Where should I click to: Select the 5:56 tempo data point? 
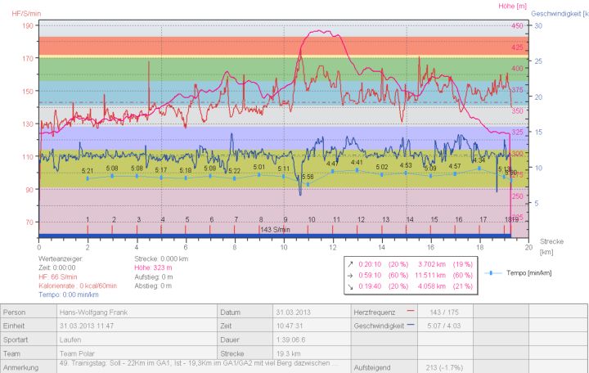pos(308,184)
